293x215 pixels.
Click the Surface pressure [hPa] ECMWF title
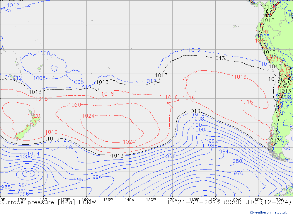50,202
